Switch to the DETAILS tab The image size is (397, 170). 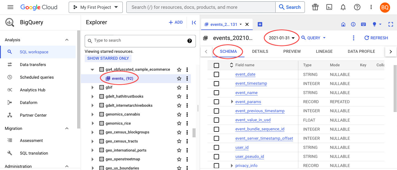(260, 51)
